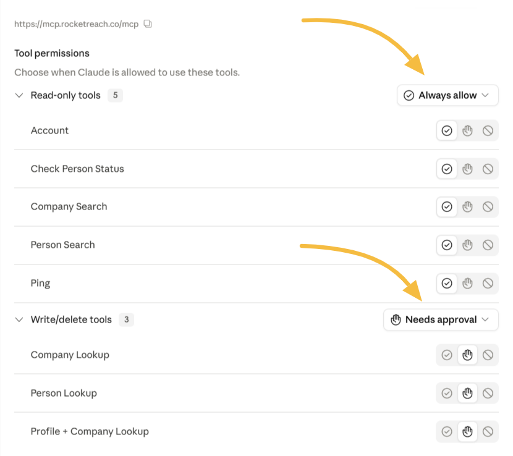Block the Profile + Company Lookup tool
The image size is (513, 456).
point(488,431)
